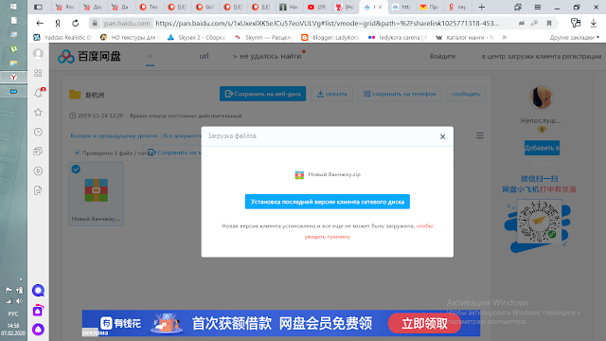Switch to the YouTube tab

click(316, 7)
